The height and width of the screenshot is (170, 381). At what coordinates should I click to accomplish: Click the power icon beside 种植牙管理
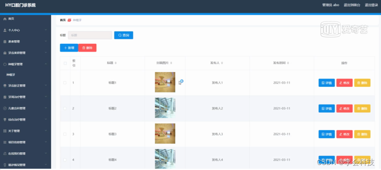click(x=5, y=65)
